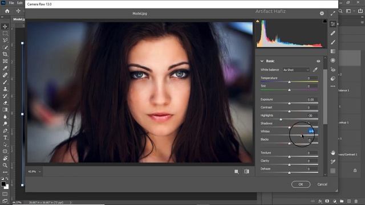This screenshot has width=365, height=205.
Task: Select the Lasso tool
Action: click(x=5, y=40)
